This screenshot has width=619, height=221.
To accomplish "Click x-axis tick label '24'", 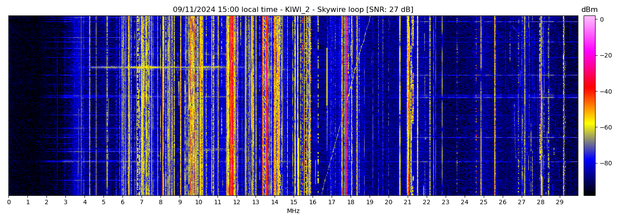I will tap(465, 202).
